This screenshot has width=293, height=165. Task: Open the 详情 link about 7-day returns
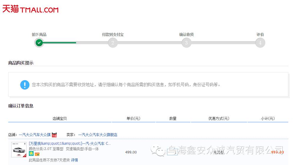(74, 160)
